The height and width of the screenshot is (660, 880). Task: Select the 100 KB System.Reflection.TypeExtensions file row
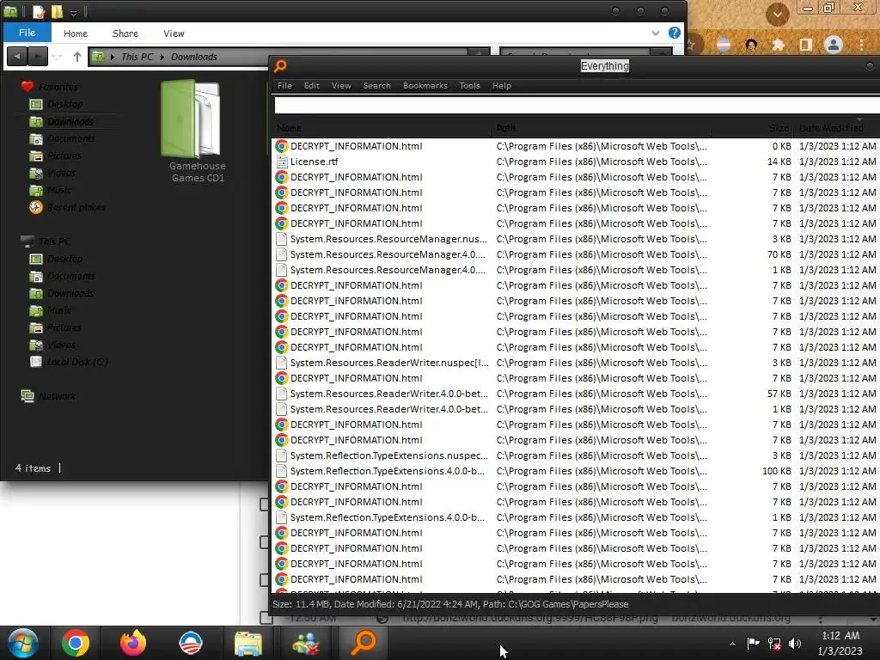575,471
